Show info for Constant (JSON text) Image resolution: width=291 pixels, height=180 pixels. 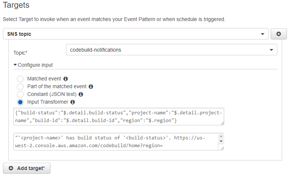point(86,94)
